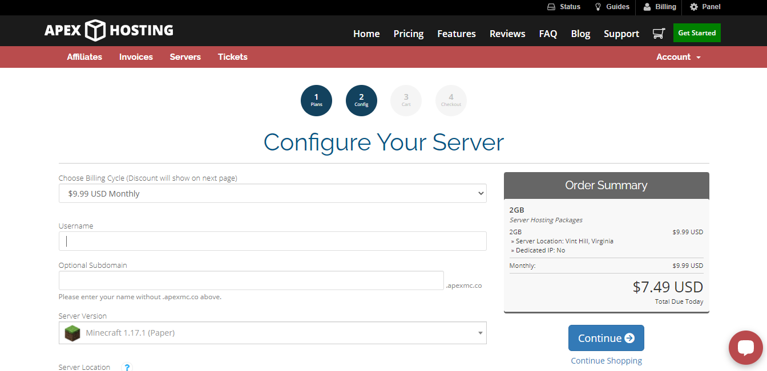Open the Account dropdown menu
The height and width of the screenshot is (371, 767).
click(x=679, y=57)
